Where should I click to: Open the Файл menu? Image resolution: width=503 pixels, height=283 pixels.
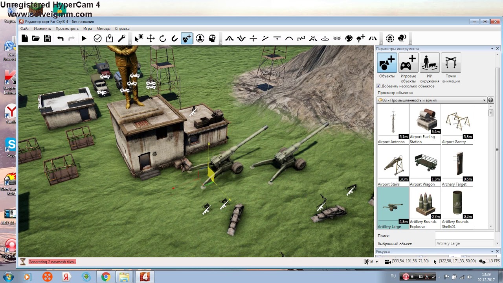(25, 29)
